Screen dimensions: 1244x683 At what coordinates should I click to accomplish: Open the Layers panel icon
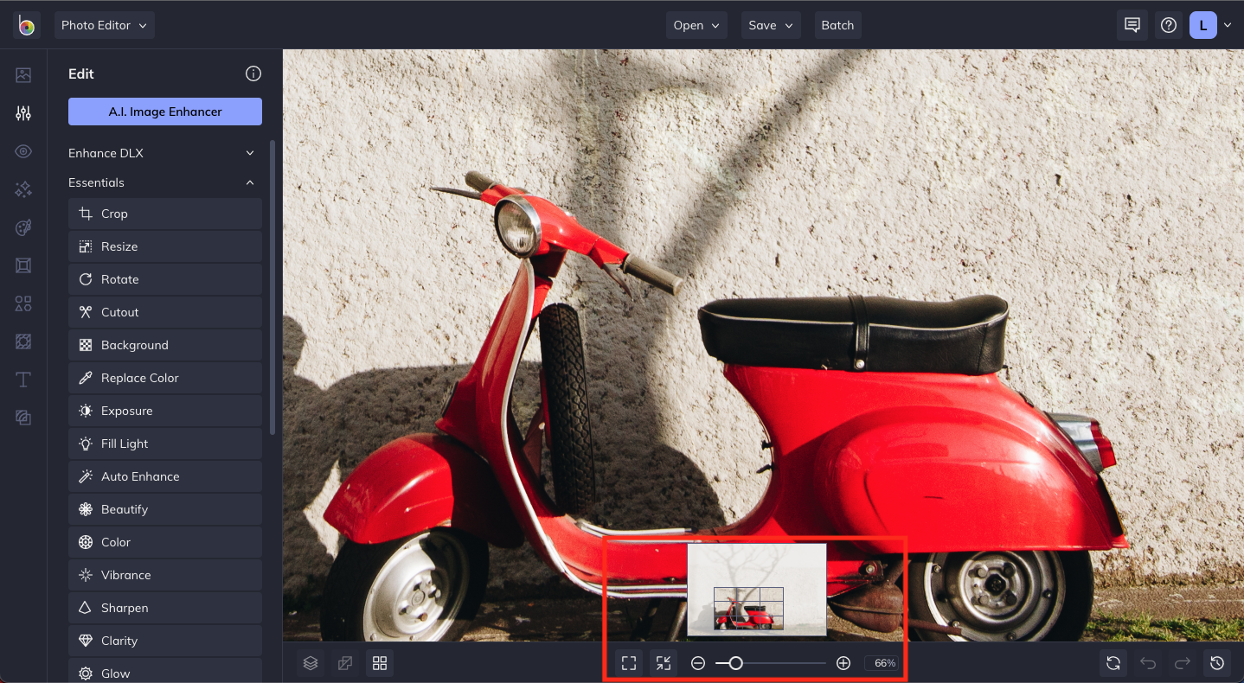pos(311,663)
